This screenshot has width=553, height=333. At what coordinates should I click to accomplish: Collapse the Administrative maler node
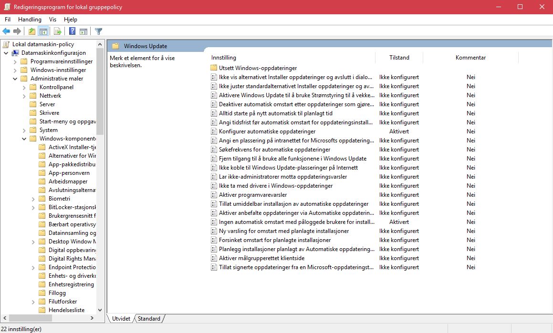15,79
